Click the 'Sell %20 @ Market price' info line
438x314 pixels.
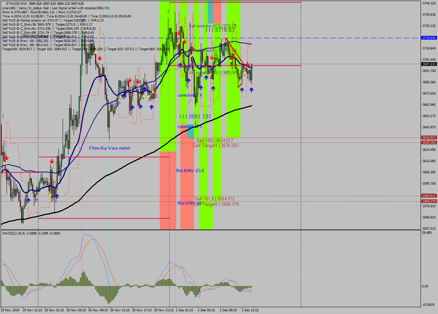(53, 20)
